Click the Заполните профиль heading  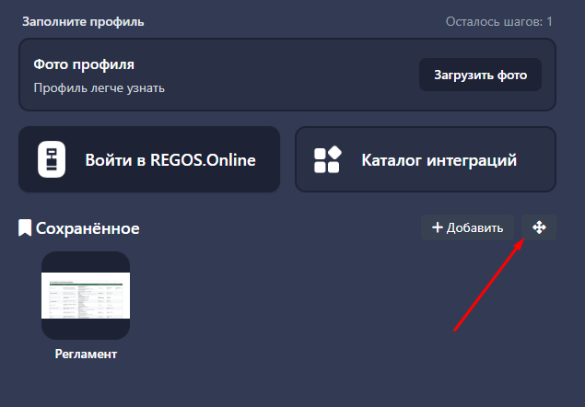point(83,20)
